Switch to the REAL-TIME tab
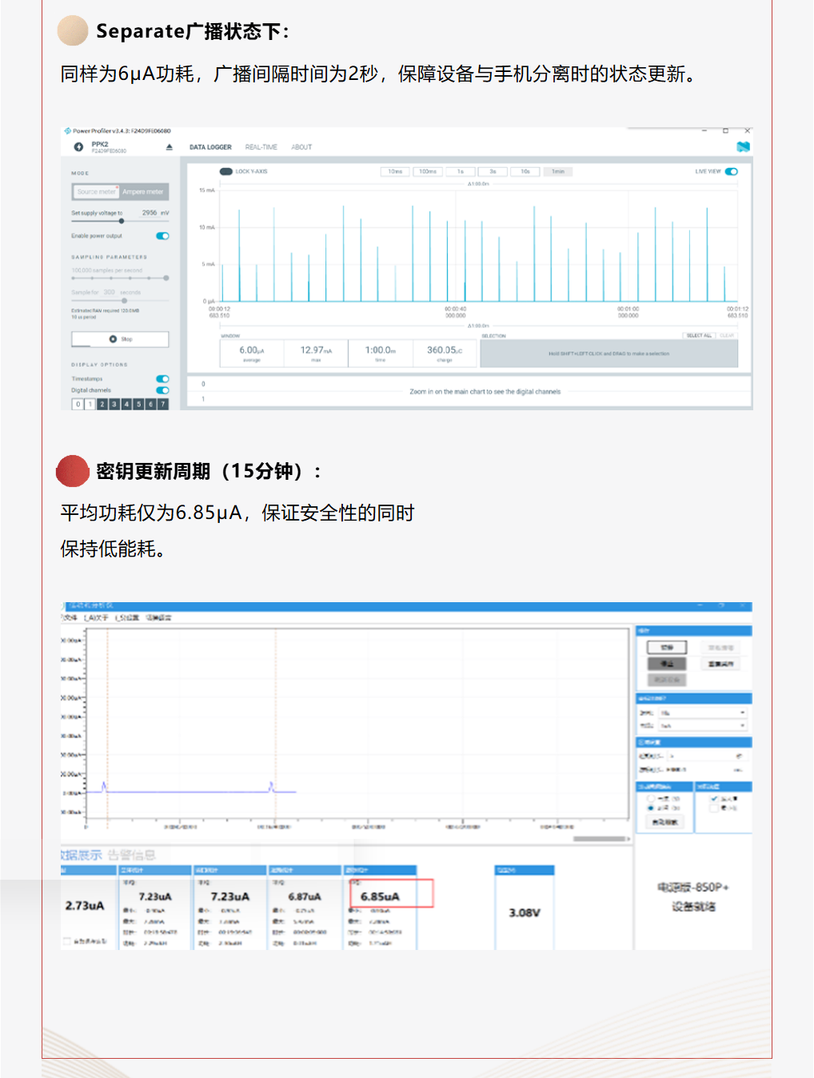814x1078 pixels. click(261, 147)
